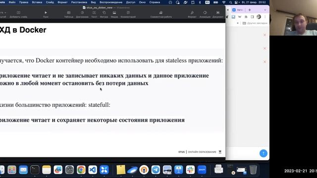Screen dimensions: 317x178
Task: Open the Расстановка menu
Action: pos(79,2)
